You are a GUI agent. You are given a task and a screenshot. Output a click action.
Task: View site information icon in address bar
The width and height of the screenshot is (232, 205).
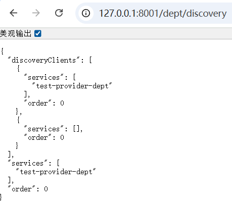[x=86, y=13]
